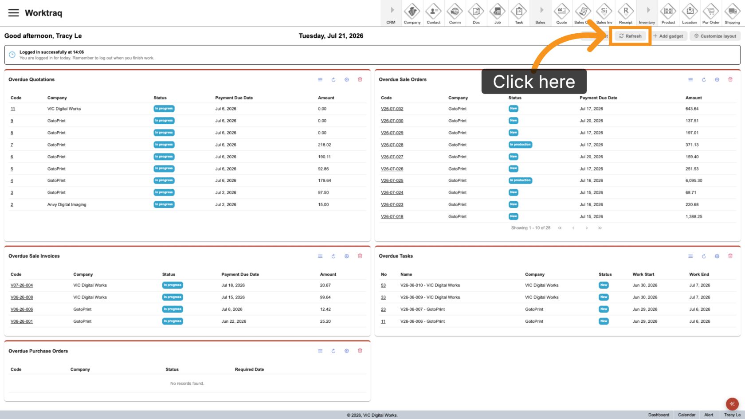Collapse the Sales toolbar group
Image resolution: width=745 pixels, height=419 pixels.
(x=540, y=14)
